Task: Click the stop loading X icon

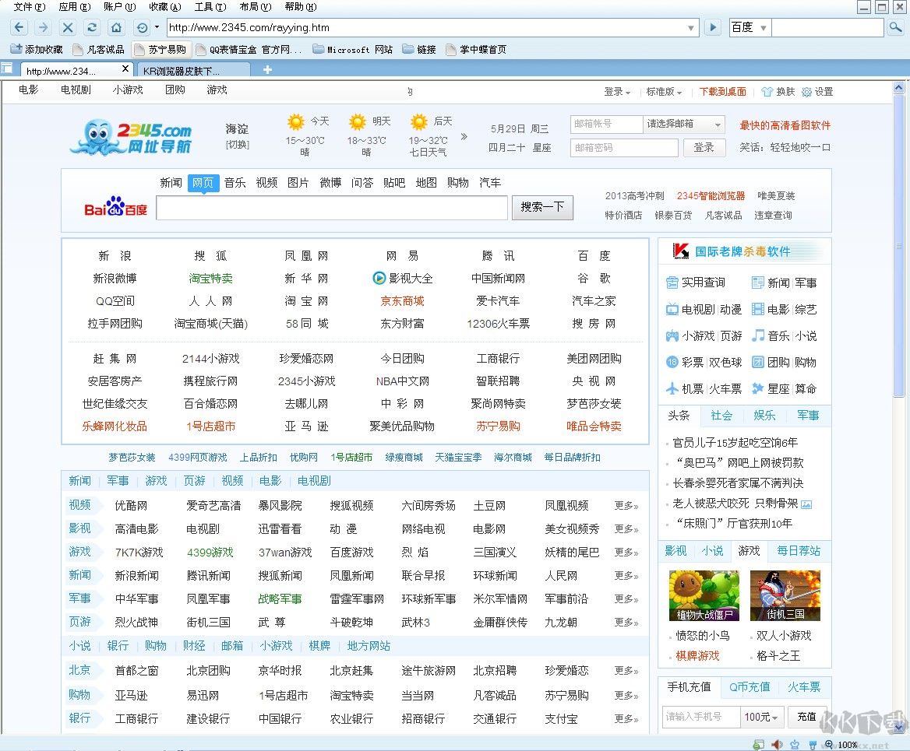Action: point(68,27)
